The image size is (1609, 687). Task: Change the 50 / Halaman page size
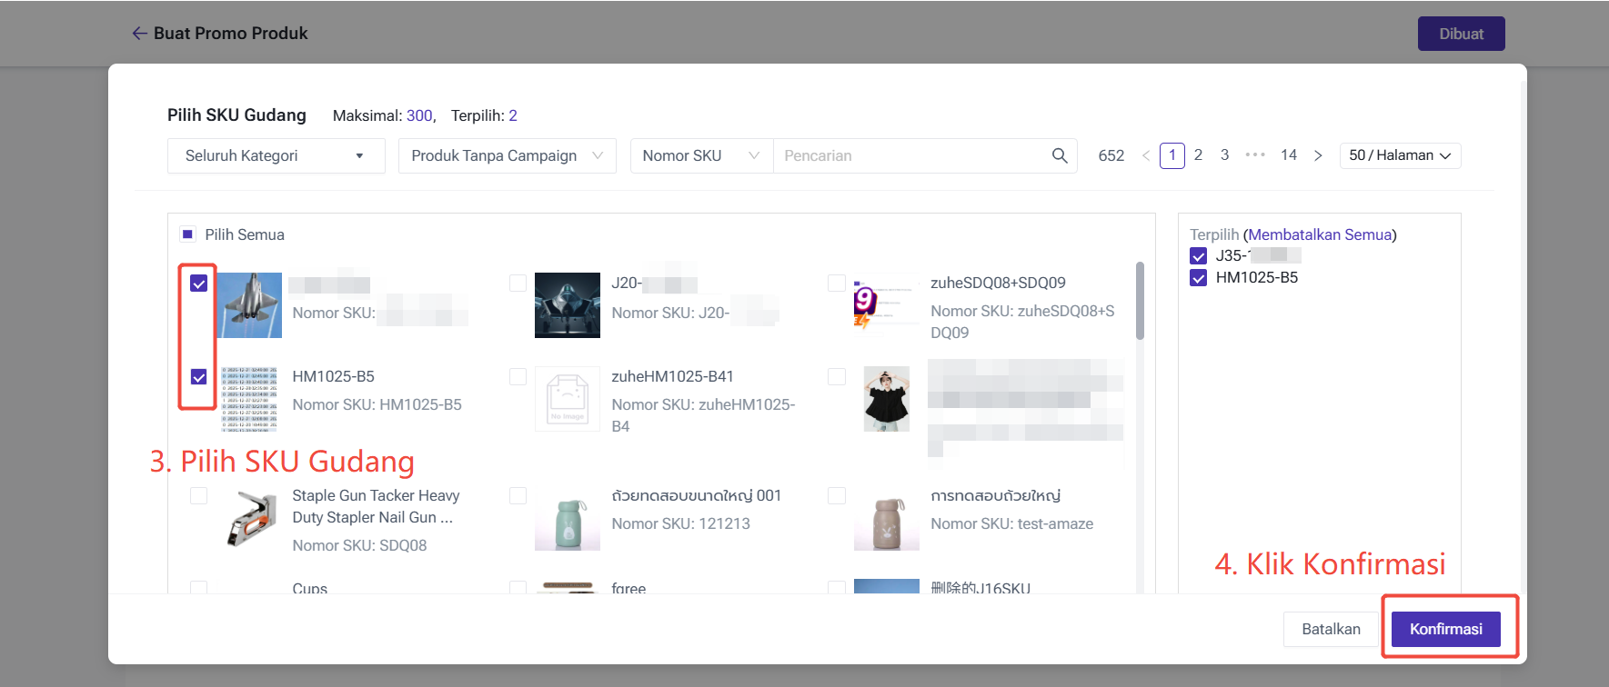[1399, 155]
